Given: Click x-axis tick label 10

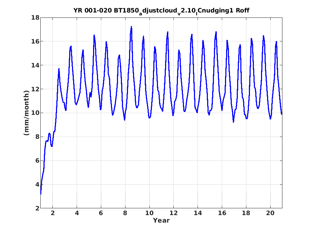Looking at the screenshot, I should coord(149,213).
